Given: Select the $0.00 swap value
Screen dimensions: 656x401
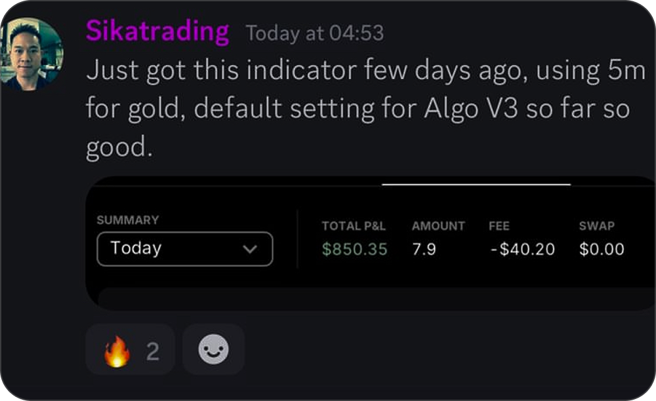Looking at the screenshot, I should coord(602,250).
